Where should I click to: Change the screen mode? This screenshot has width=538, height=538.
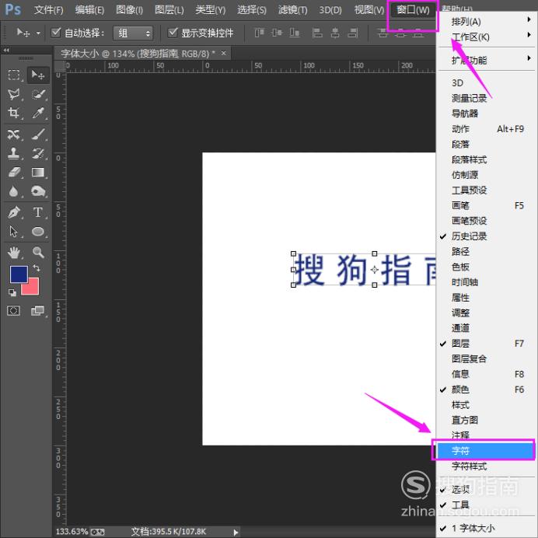pyautogui.click(x=38, y=311)
